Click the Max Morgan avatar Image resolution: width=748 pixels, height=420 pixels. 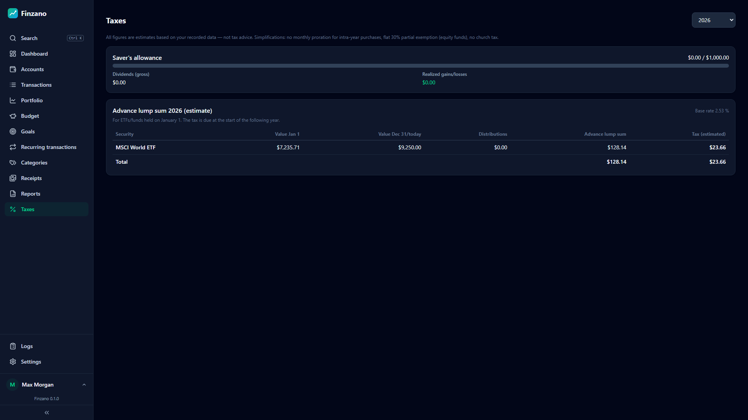pos(12,385)
